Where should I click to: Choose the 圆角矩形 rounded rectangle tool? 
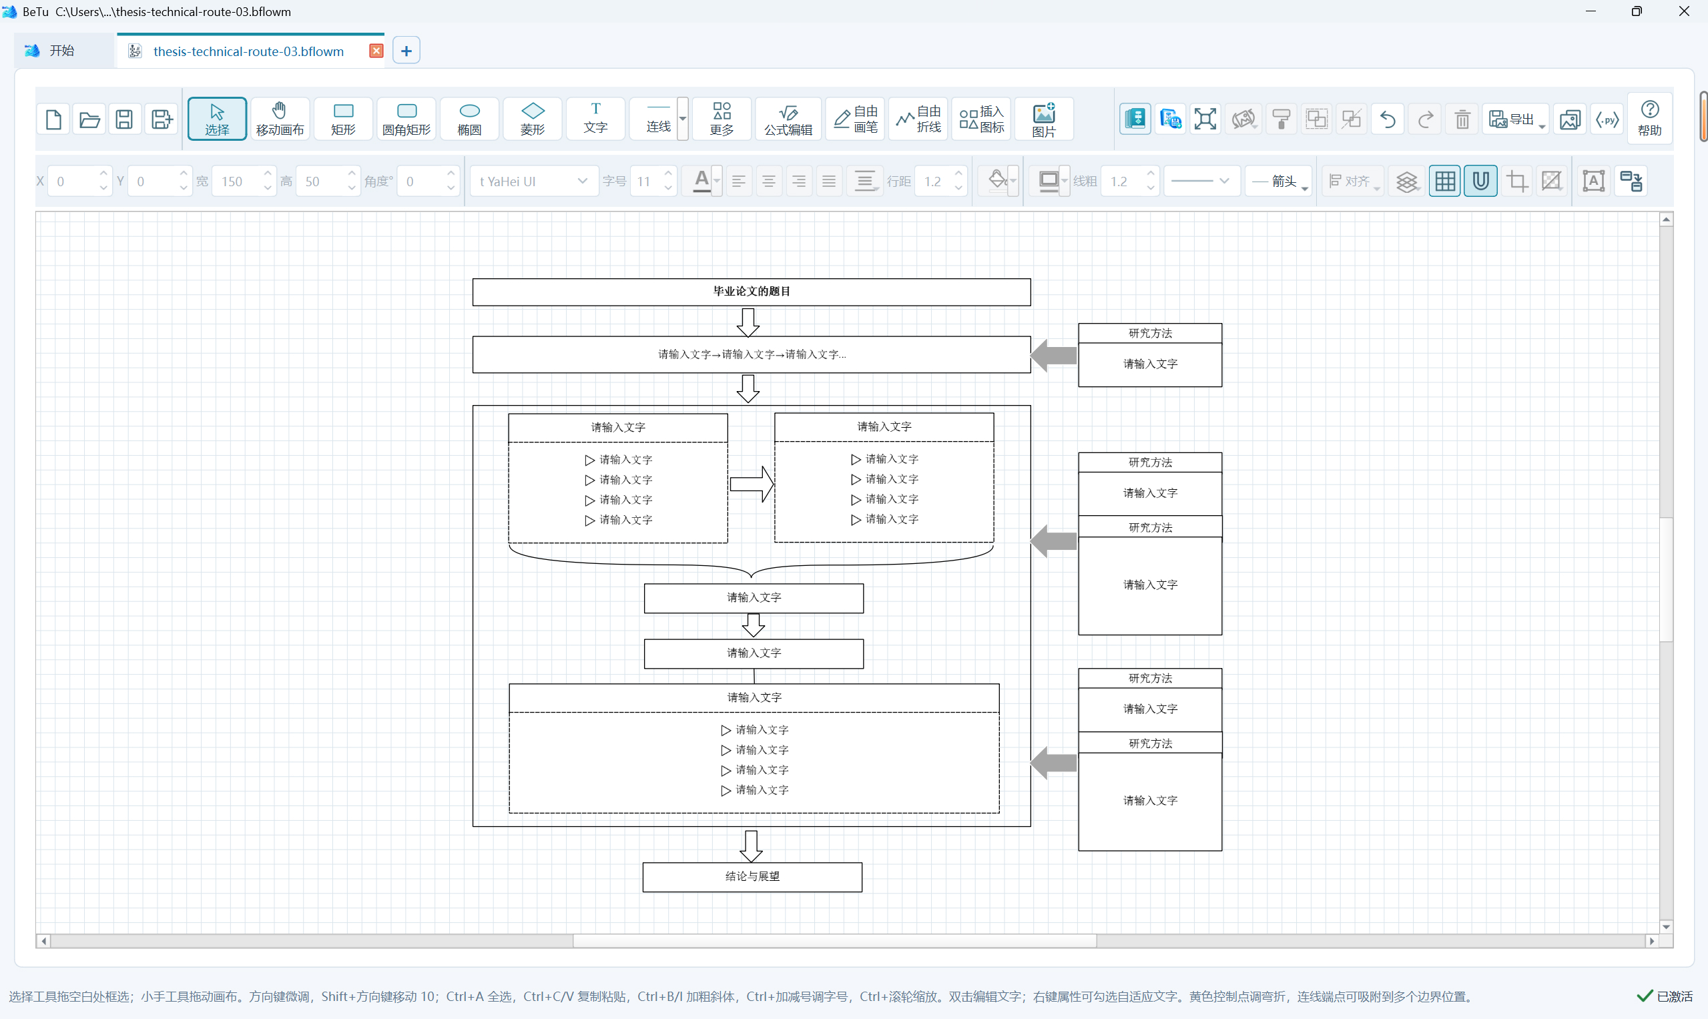(406, 119)
